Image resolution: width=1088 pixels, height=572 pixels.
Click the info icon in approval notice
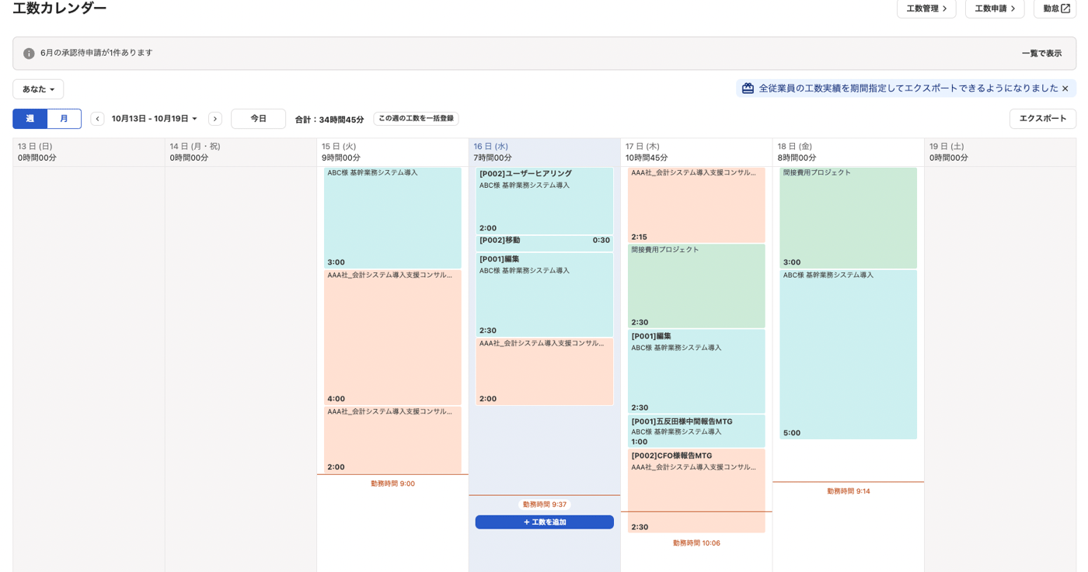[x=29, y=54]
